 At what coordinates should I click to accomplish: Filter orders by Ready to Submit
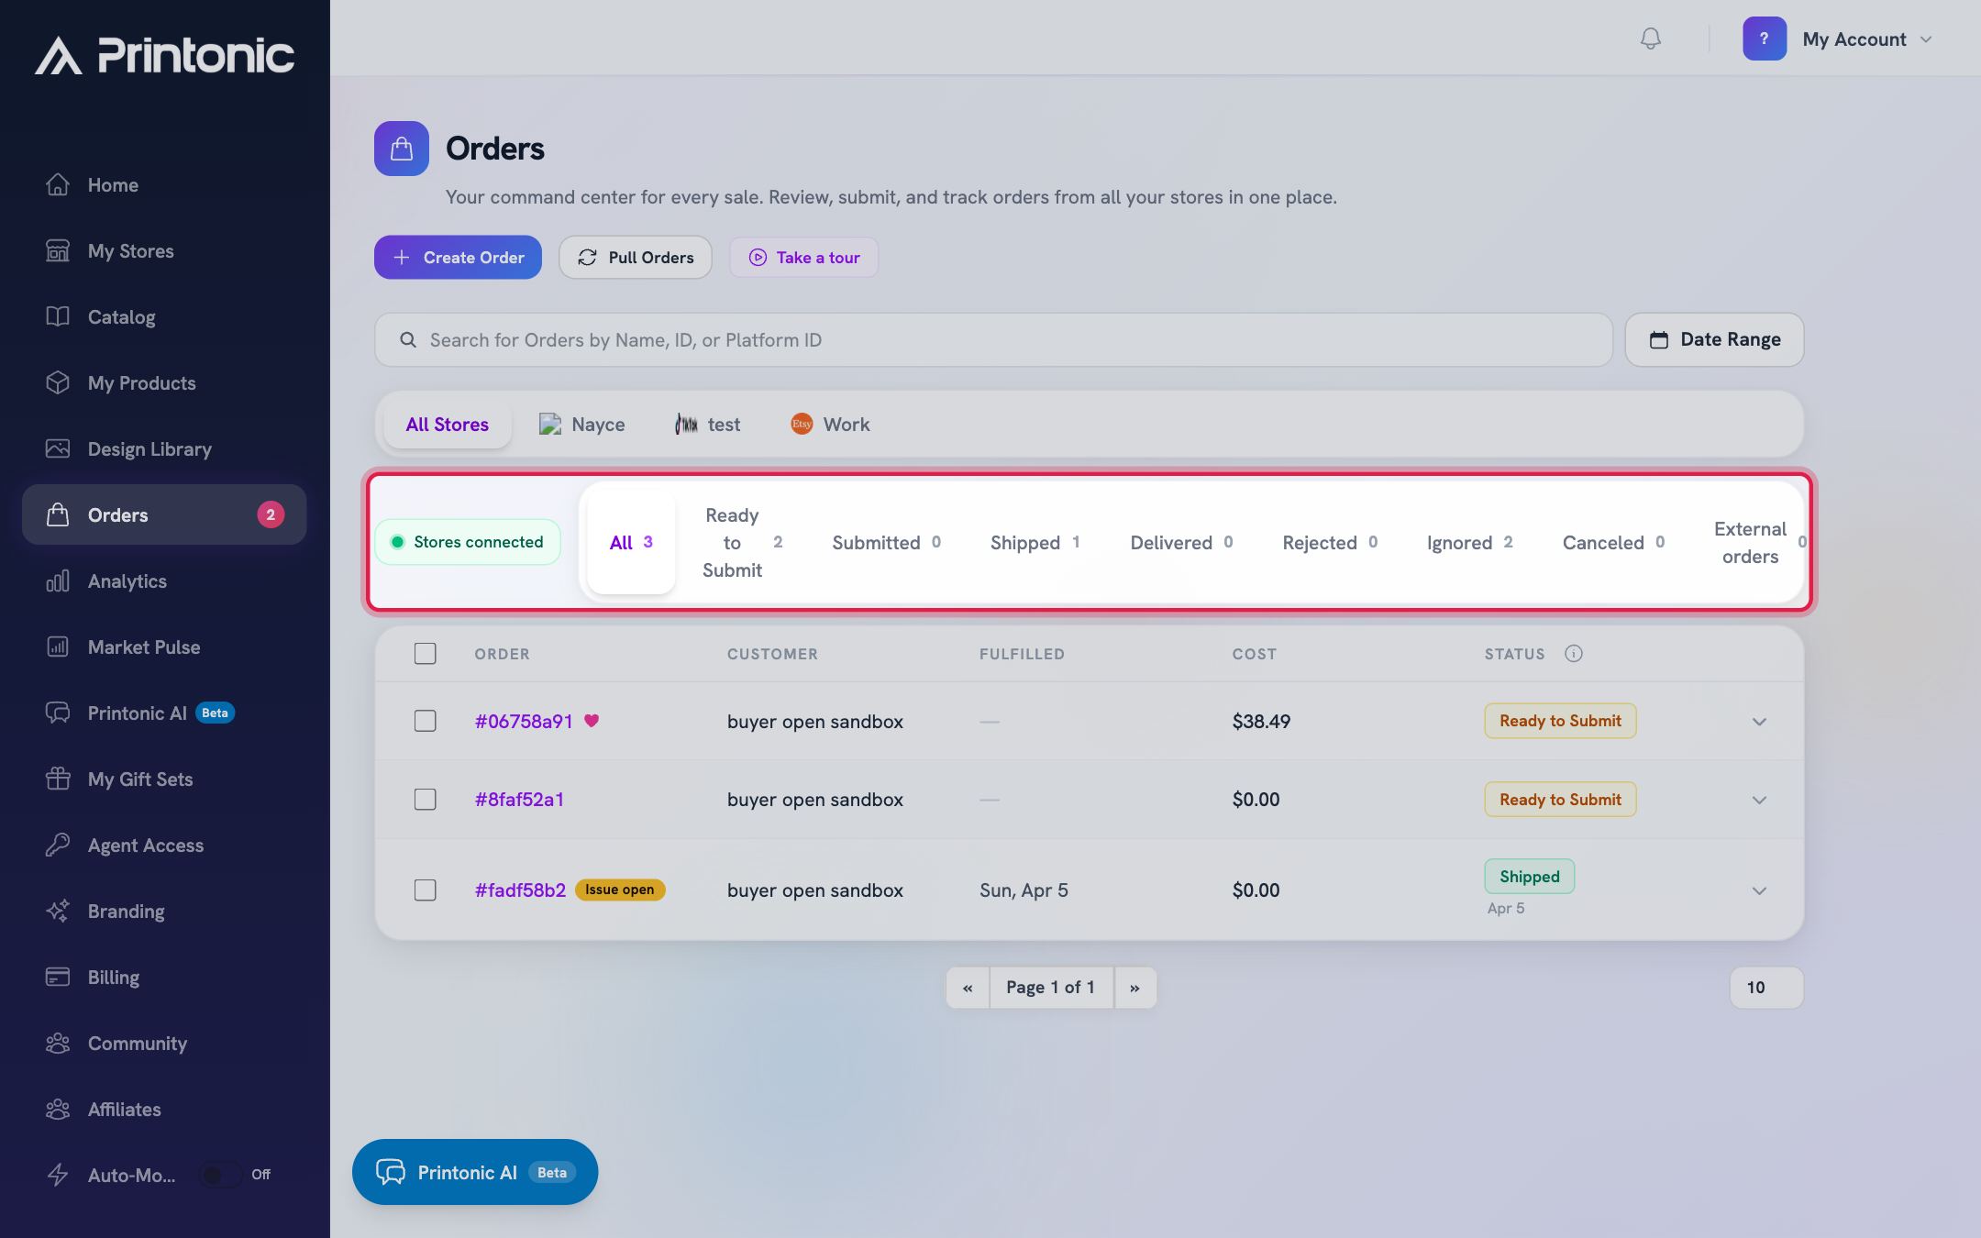741,542
